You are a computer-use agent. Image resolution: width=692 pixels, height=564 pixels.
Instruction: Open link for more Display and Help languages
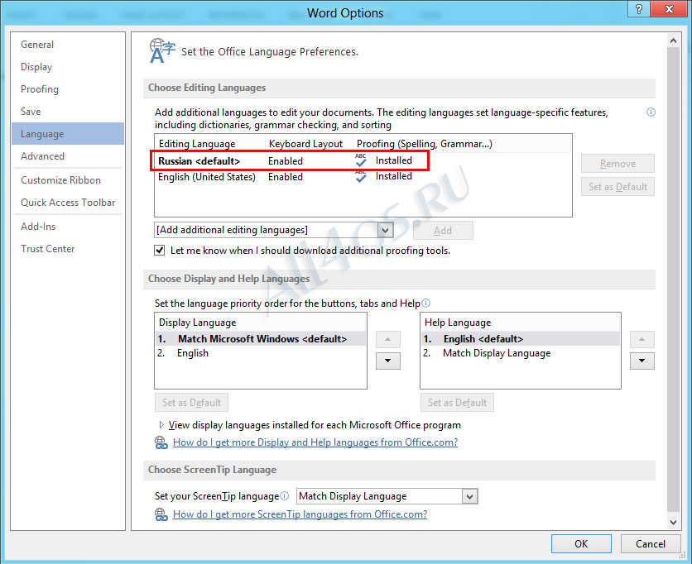[315, 442]
